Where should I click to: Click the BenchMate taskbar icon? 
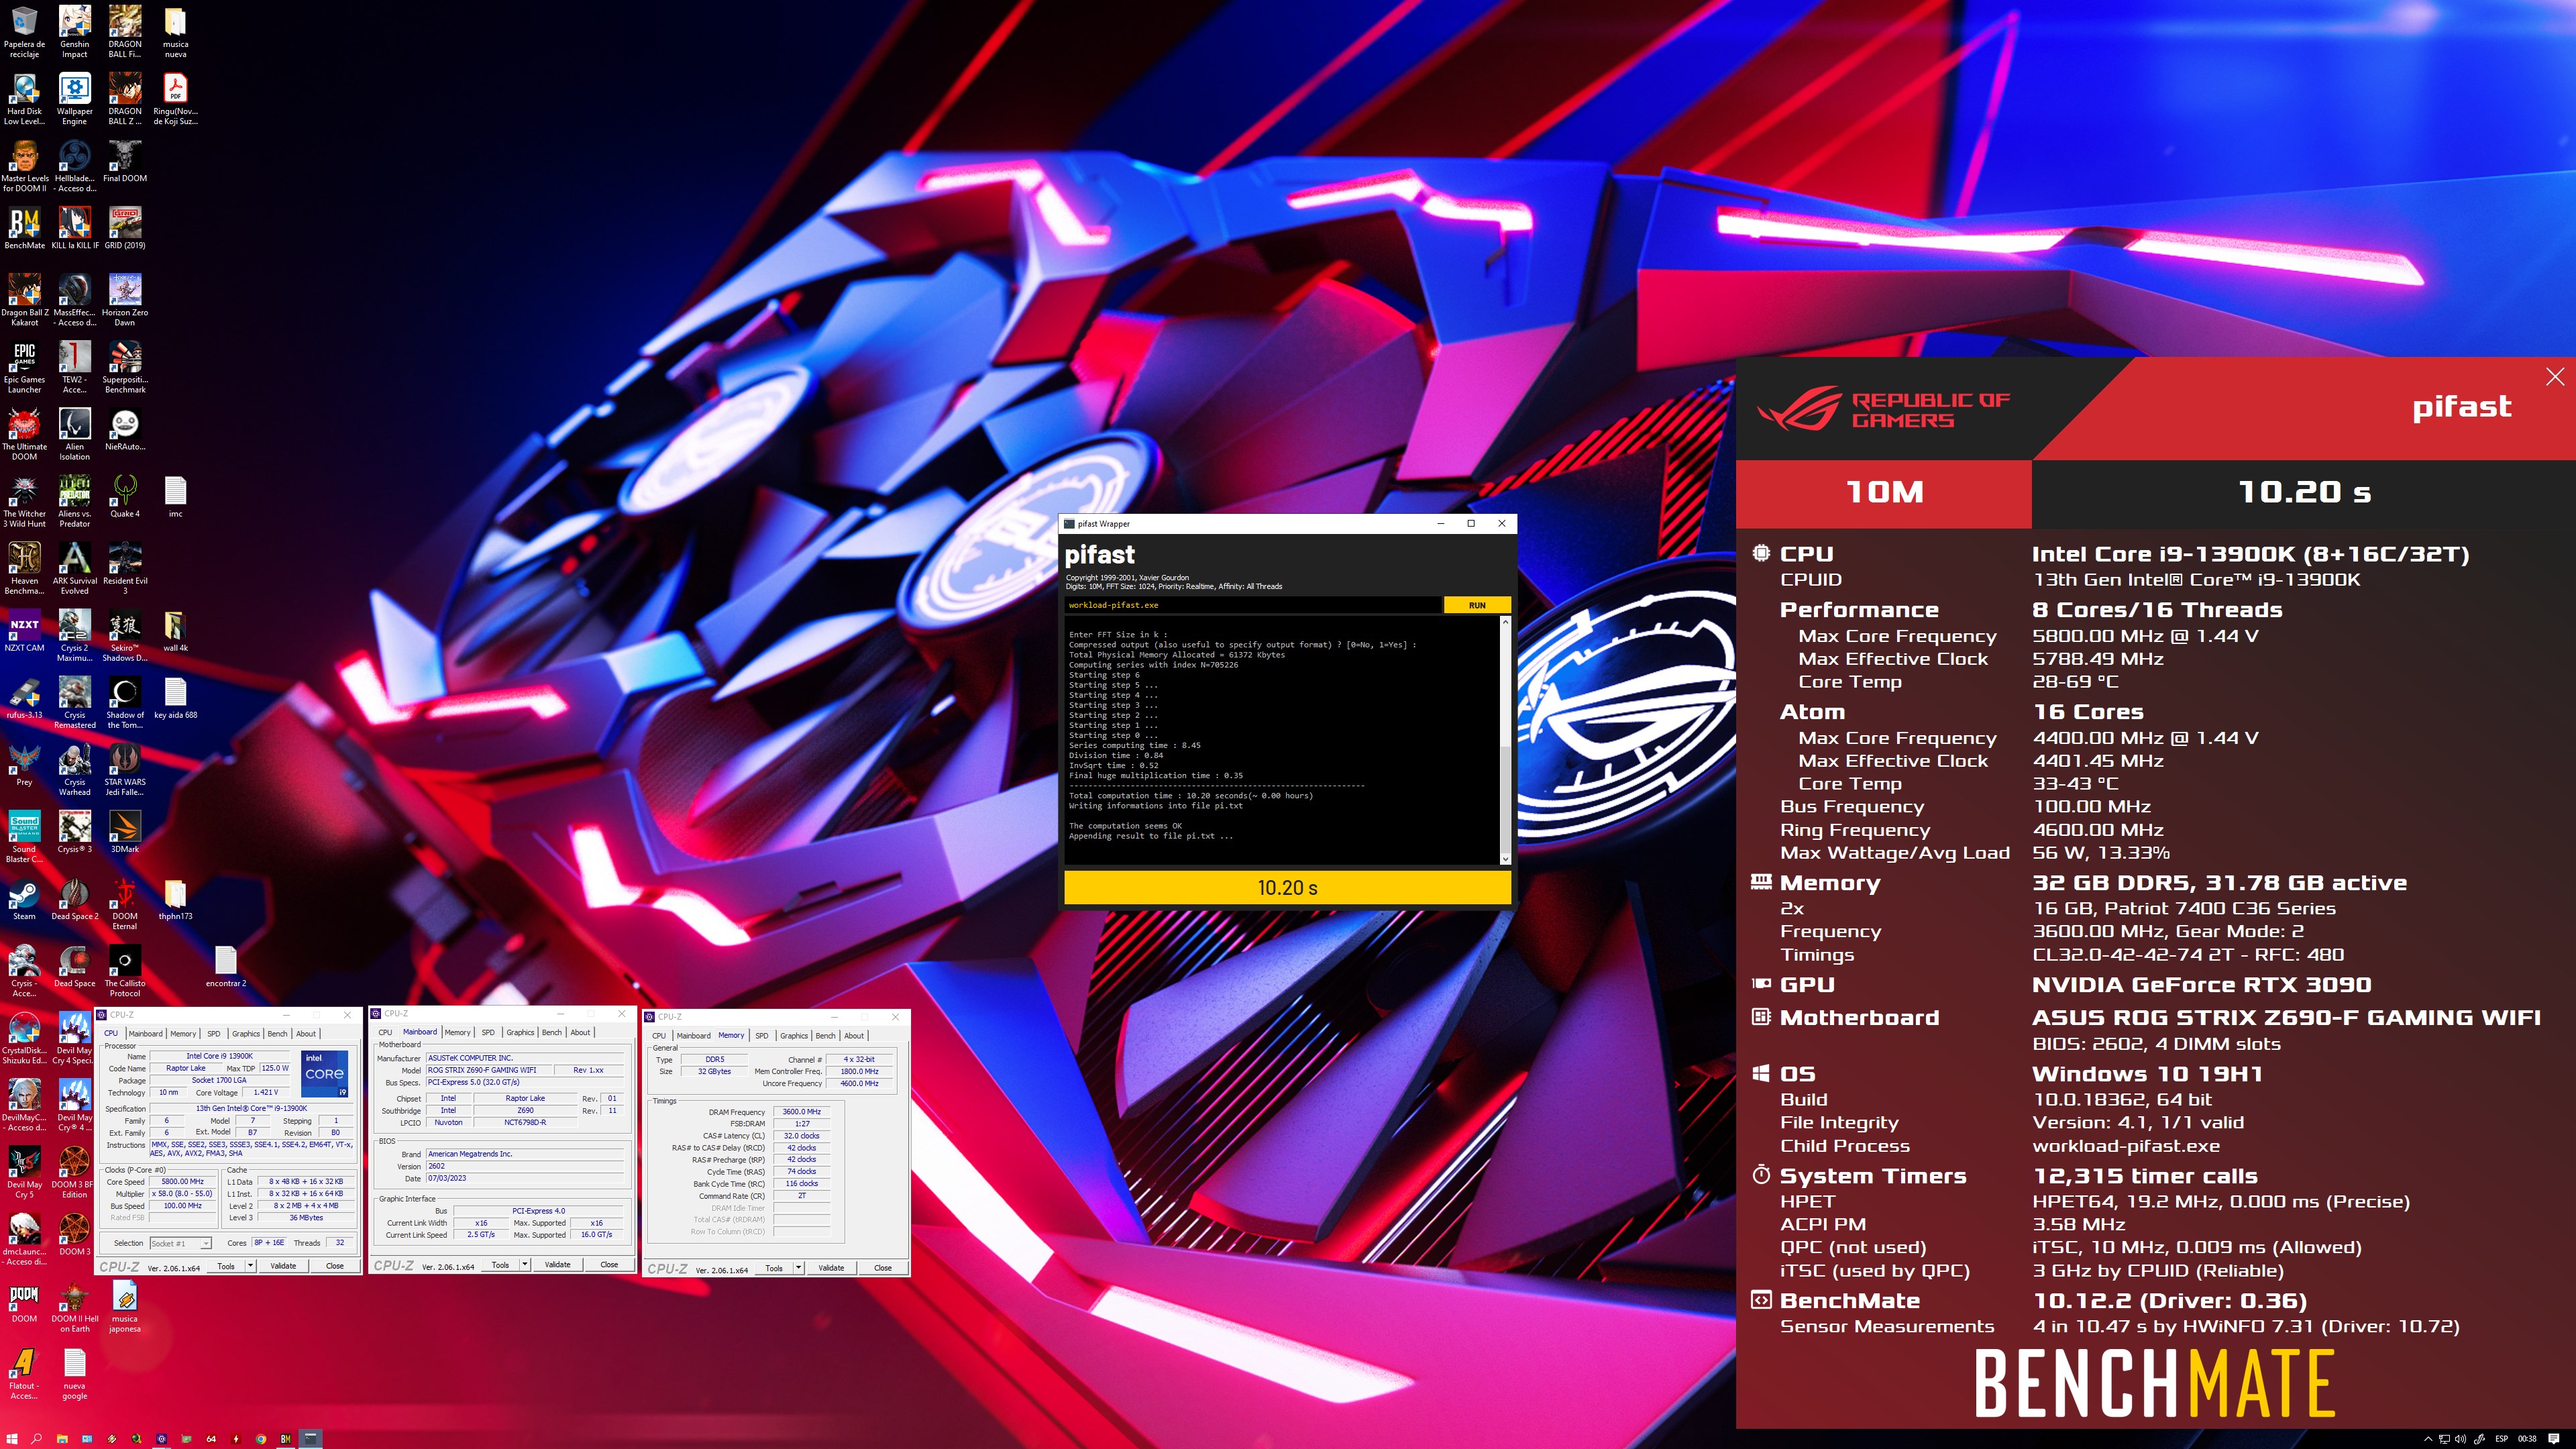[x=285, y=1438]
